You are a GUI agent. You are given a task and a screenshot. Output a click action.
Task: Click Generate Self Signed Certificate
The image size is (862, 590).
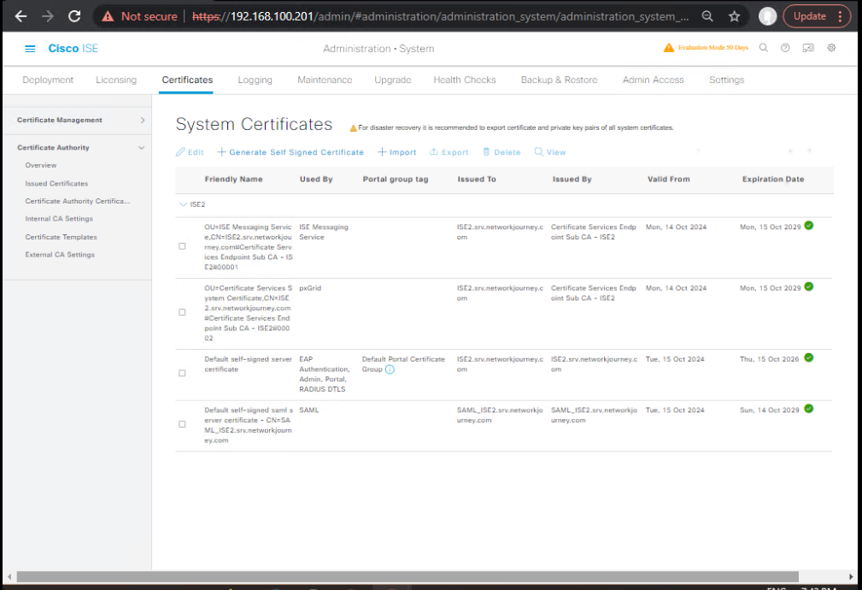290,152
